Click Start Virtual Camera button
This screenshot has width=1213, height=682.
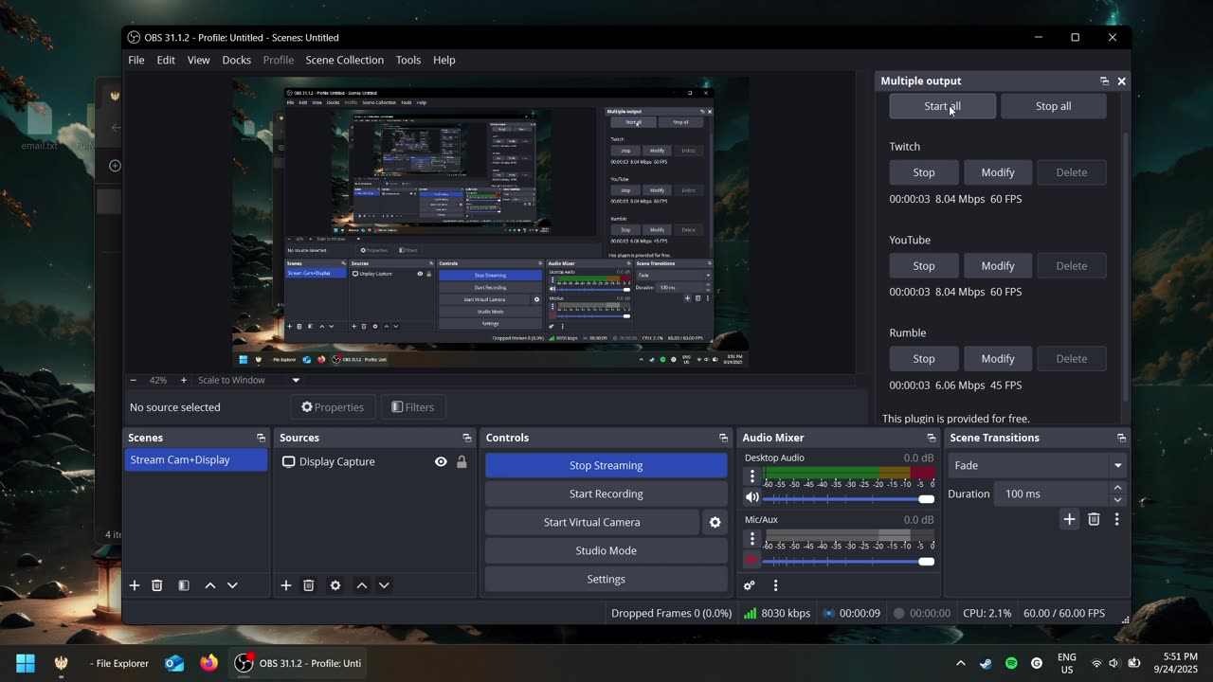point(592,522)
